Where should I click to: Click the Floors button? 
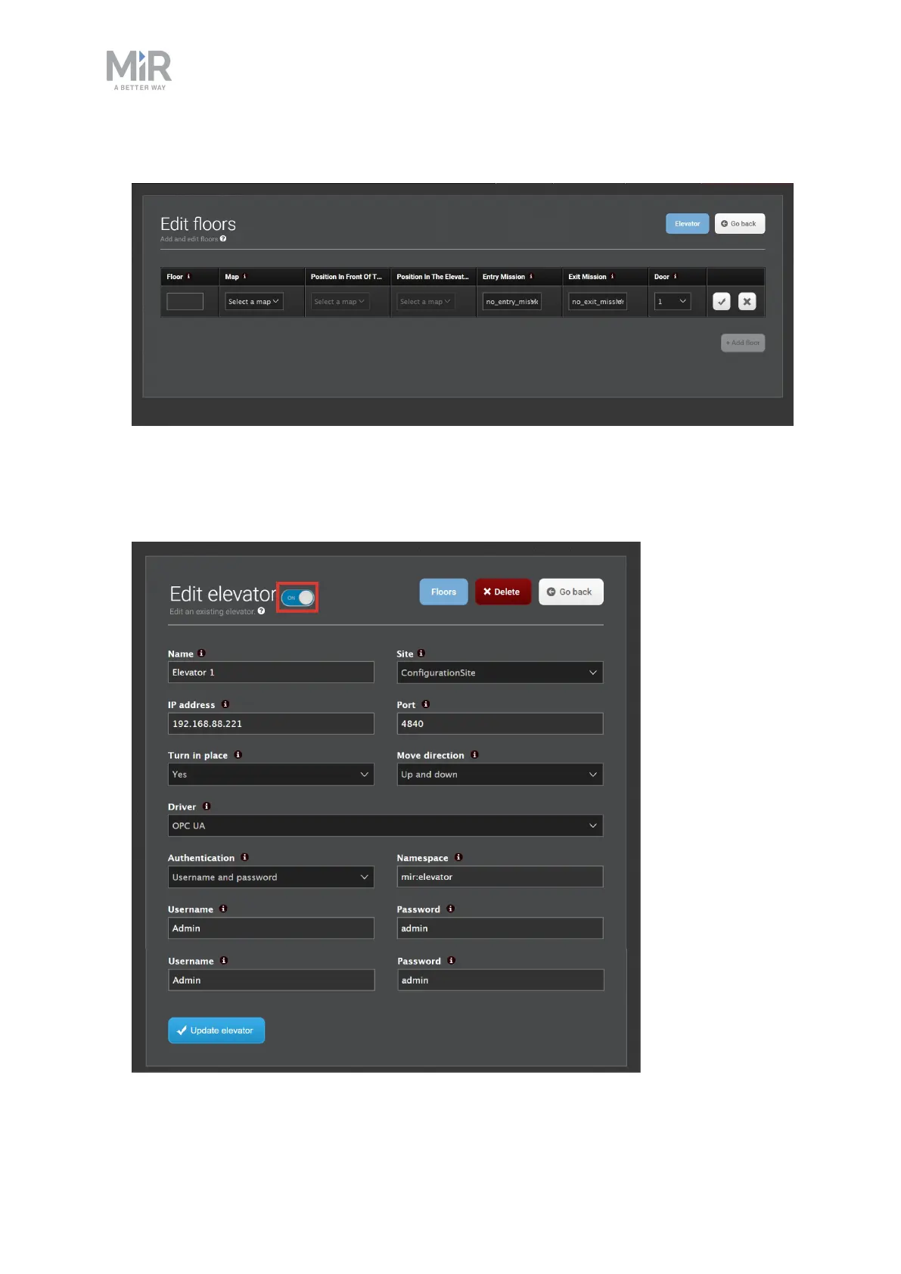(x=444, y=592)
